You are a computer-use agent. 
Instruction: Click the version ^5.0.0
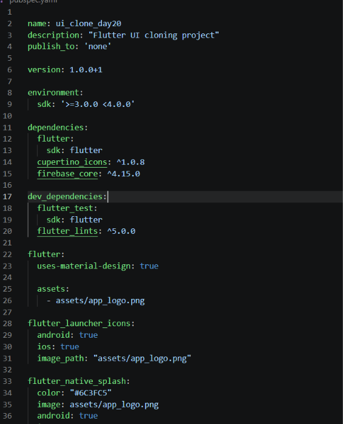[121, 231]
